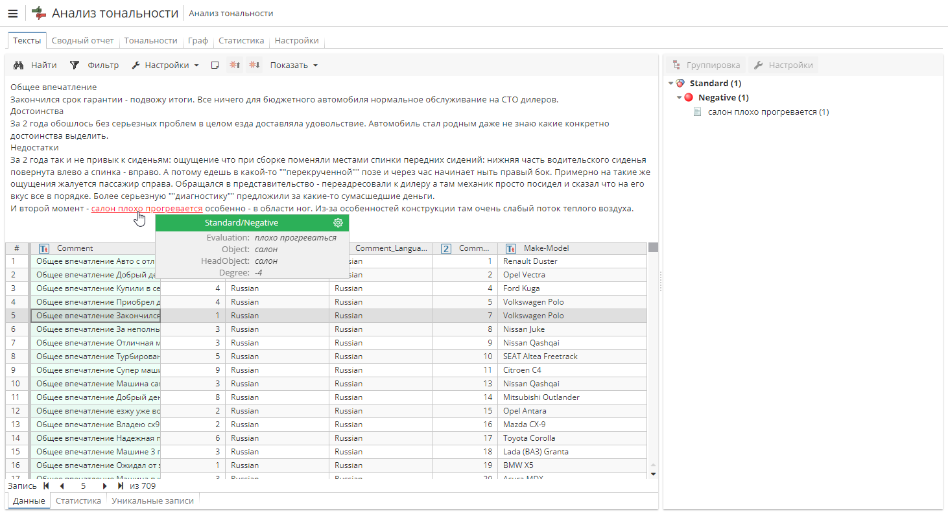Click comment cell Общее впечатление Турбирован
The image size is (948, 527).
(95, 357)
